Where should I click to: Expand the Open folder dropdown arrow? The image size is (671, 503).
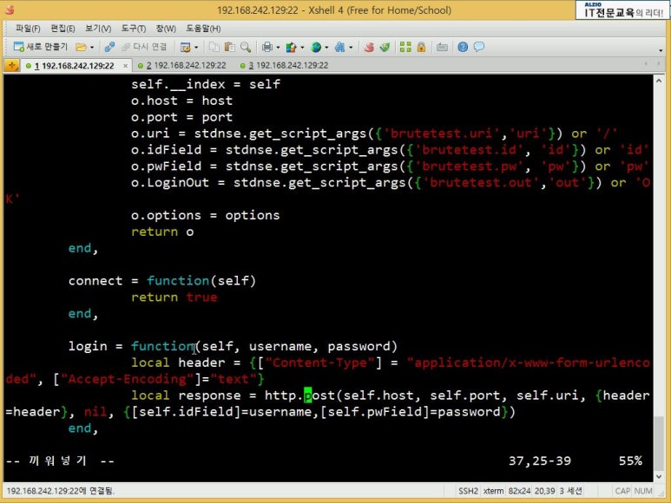91,48
